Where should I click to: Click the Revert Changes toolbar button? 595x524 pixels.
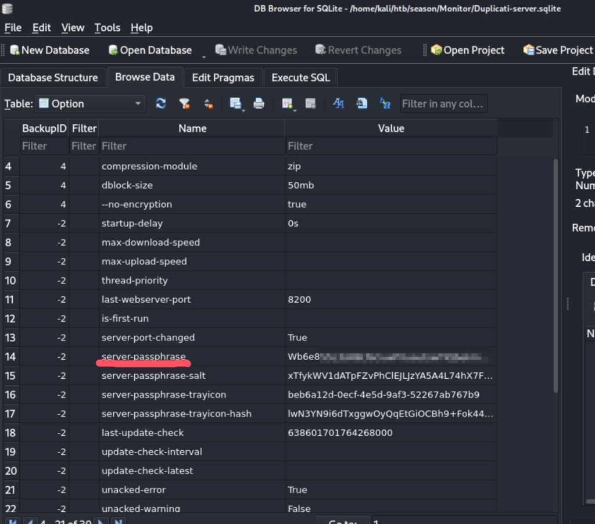point(358,50)
